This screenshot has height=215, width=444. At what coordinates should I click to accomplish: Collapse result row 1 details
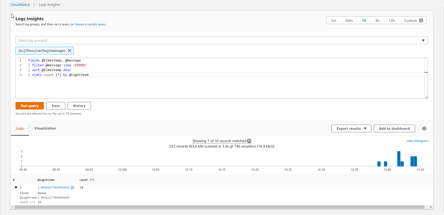(x=16, y=187)
